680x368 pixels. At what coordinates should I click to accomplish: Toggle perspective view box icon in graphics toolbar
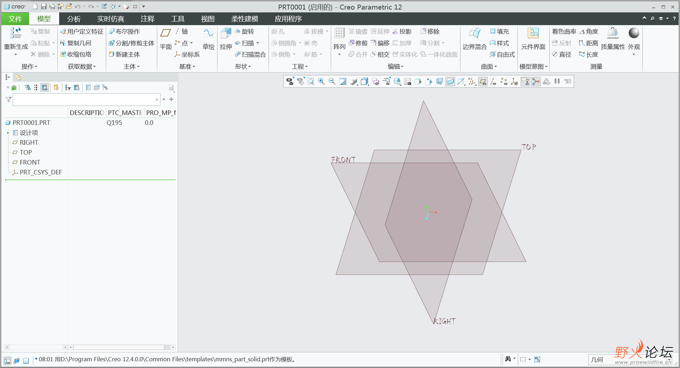tap(440, 82)
